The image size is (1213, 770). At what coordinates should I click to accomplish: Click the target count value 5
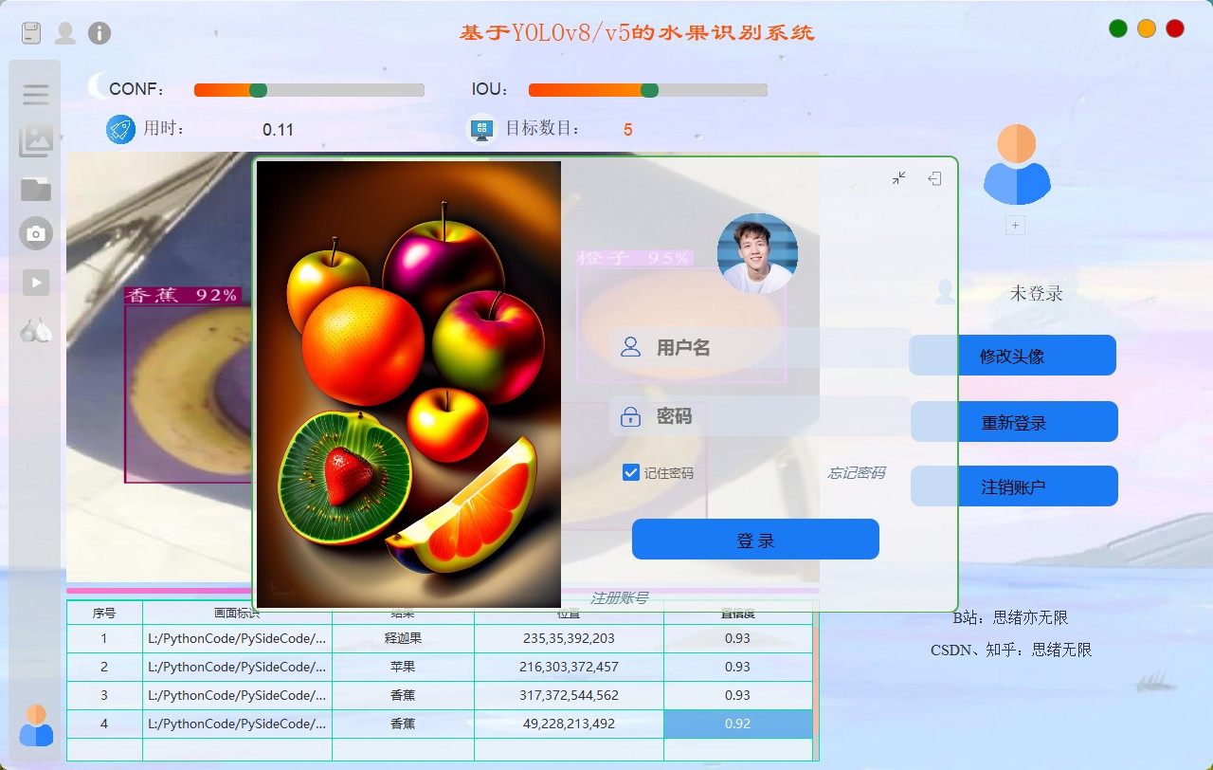[628, 130]
